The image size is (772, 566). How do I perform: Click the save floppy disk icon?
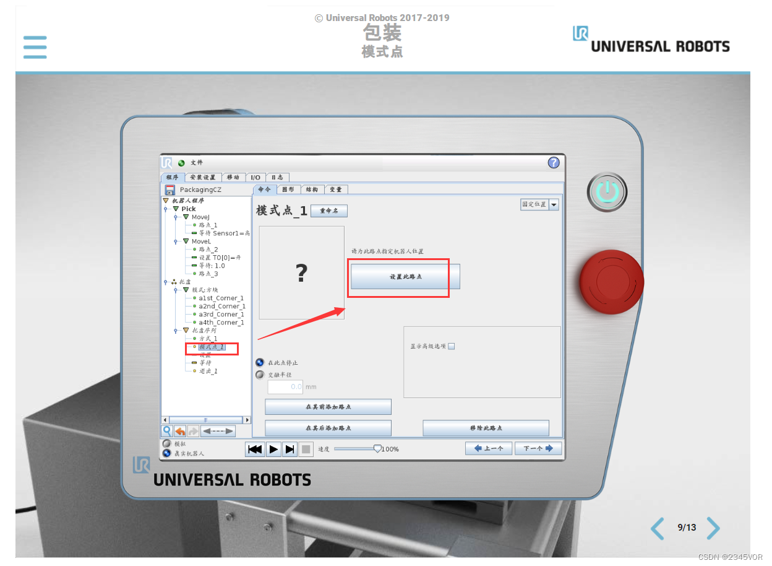(x=169, y=189)
